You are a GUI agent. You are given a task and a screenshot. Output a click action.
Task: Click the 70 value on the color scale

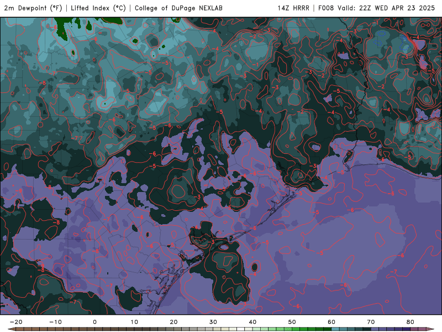click(371, 322)
